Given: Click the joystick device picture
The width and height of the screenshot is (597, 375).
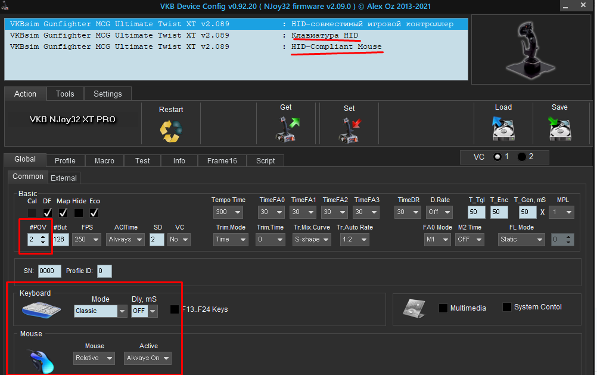Looking at the screenshot, I should coord(530,50).
